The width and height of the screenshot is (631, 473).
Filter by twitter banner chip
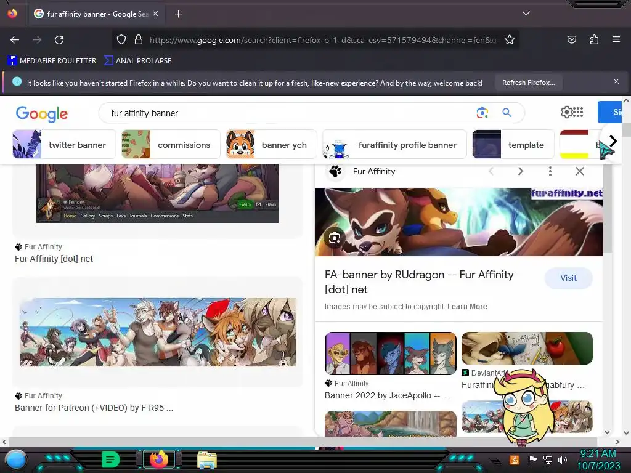tap(64, 144)
